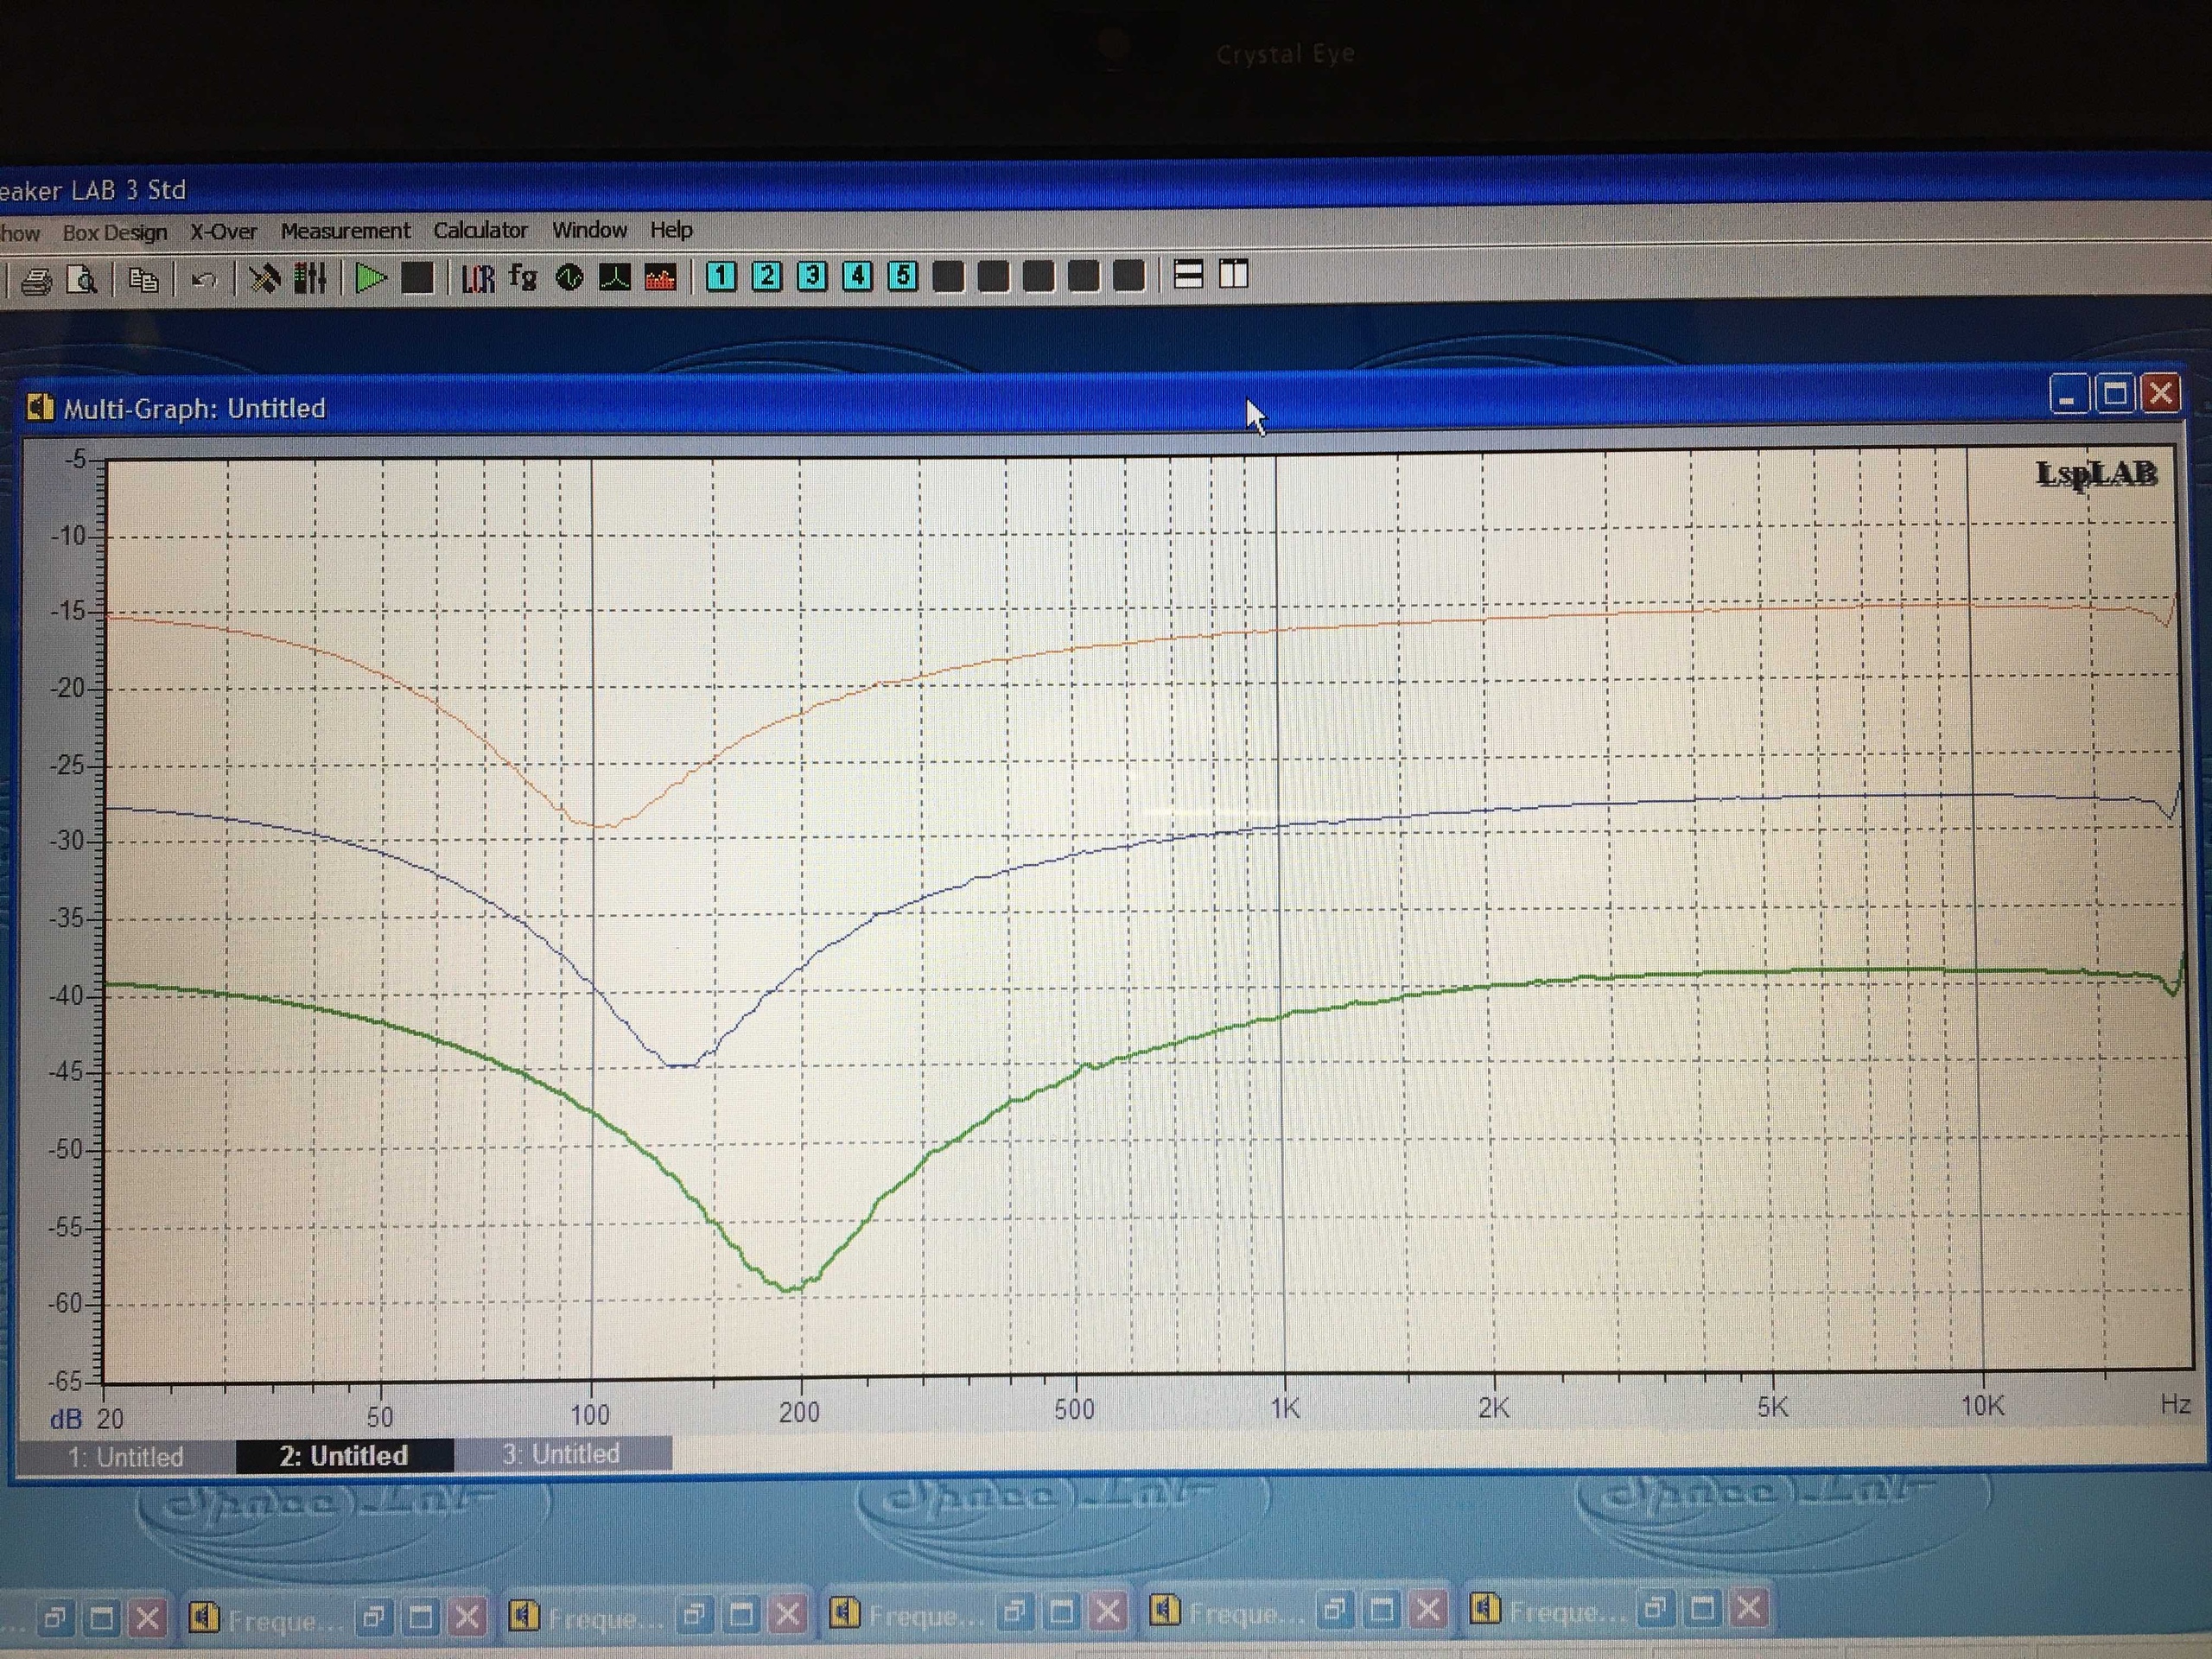
Task: Open the red spectrum analyzer icon
Action: 660,277
